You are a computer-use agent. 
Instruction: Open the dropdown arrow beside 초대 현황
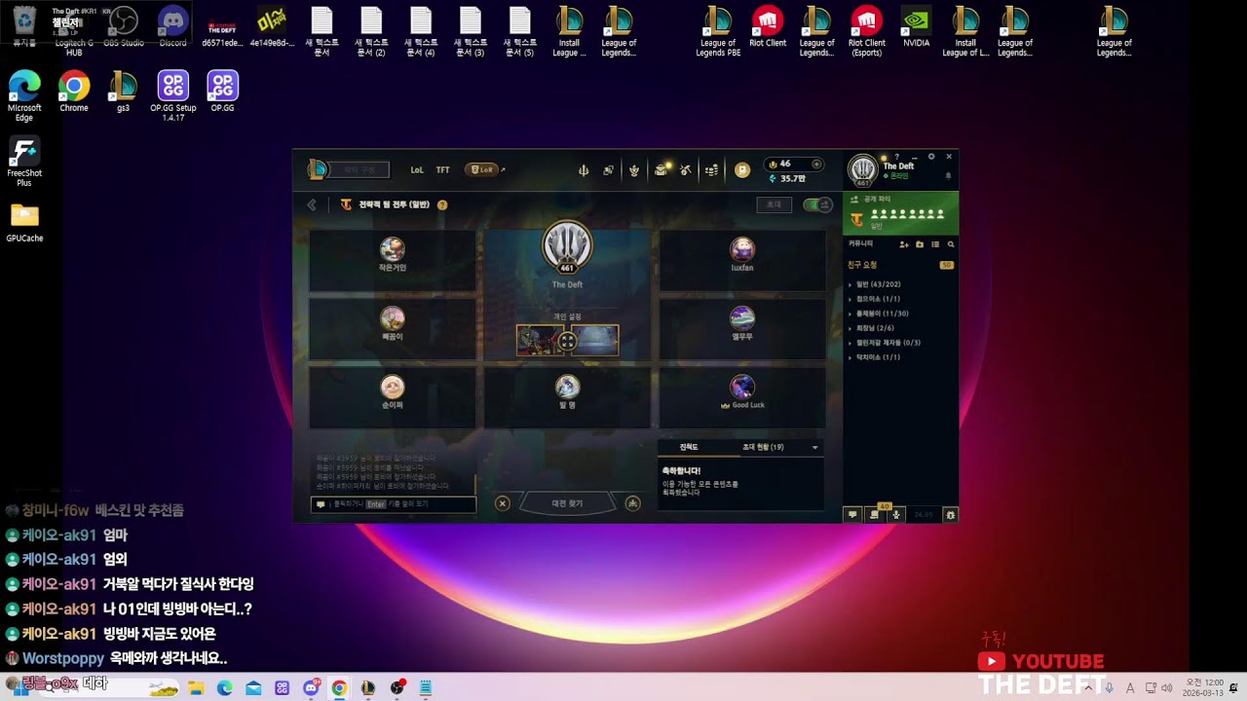[x=814, y=448]
